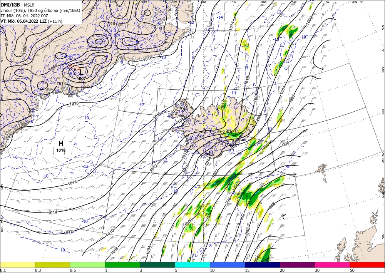
Task: Click the H high-pressure symbol
Action: point(61,144)
